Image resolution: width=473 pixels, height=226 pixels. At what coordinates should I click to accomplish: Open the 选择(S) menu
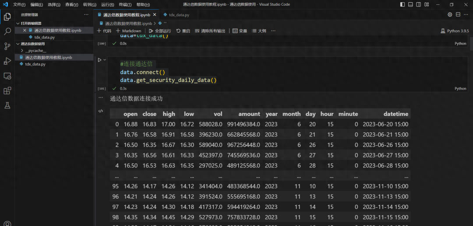[x=54, y=4]
